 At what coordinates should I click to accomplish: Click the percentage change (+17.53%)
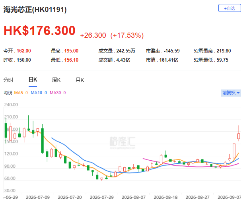[127, 35]
